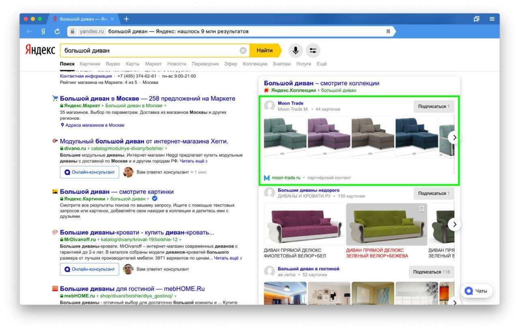Open the divano.ru Онлайн-консультант button
Screen dimensions: 519x330
[x=90, y=172]
